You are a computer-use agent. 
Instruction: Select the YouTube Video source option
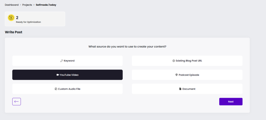(67, 75)
